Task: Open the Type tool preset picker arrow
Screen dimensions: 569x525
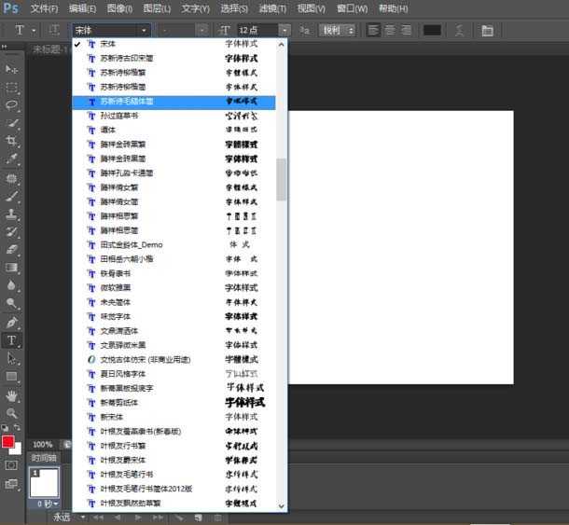Action: click(34, 31)
